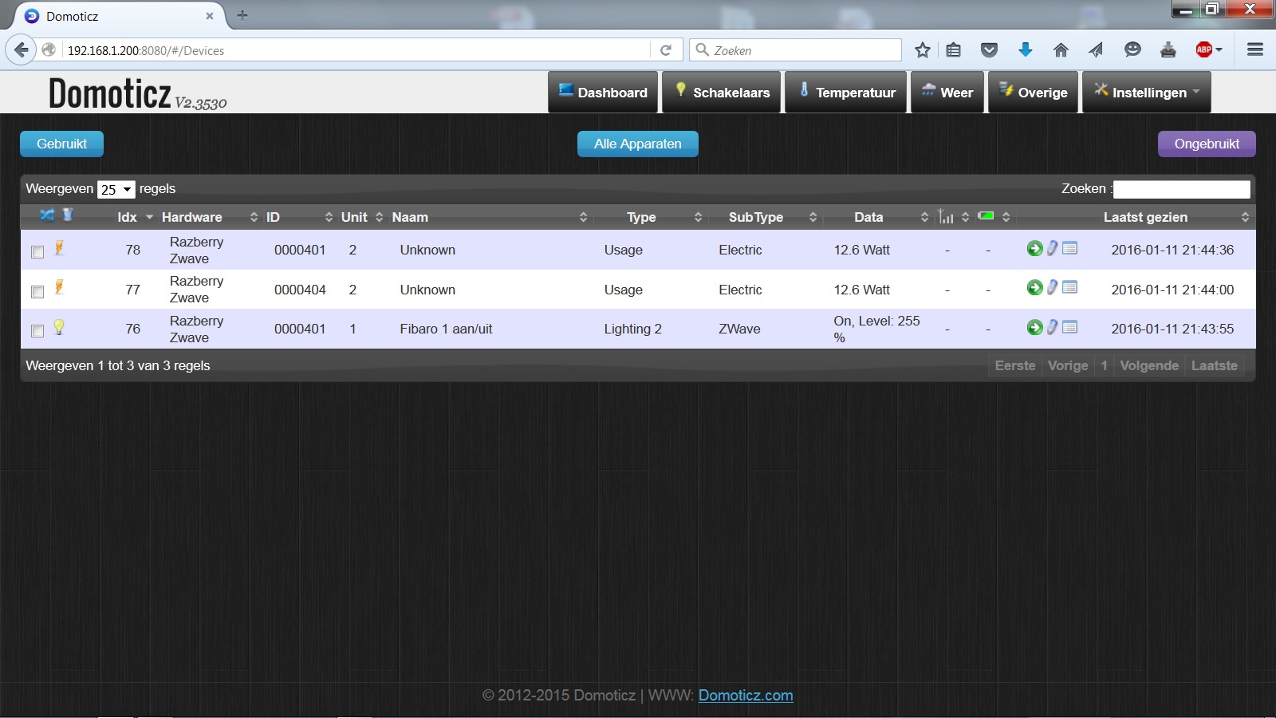1276x718 pixels.
Task: Go back with the browser back arrow
Action: click(x=22, y=49)
